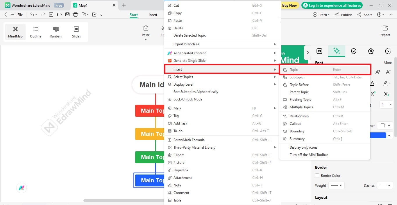The width and height of the screenshot is (397, 205).
Task: Select the red Main Topic node
Action: coord(150,111)
